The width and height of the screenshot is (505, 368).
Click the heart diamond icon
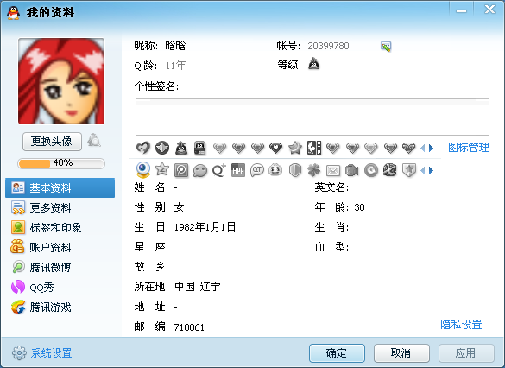(275, 148)
